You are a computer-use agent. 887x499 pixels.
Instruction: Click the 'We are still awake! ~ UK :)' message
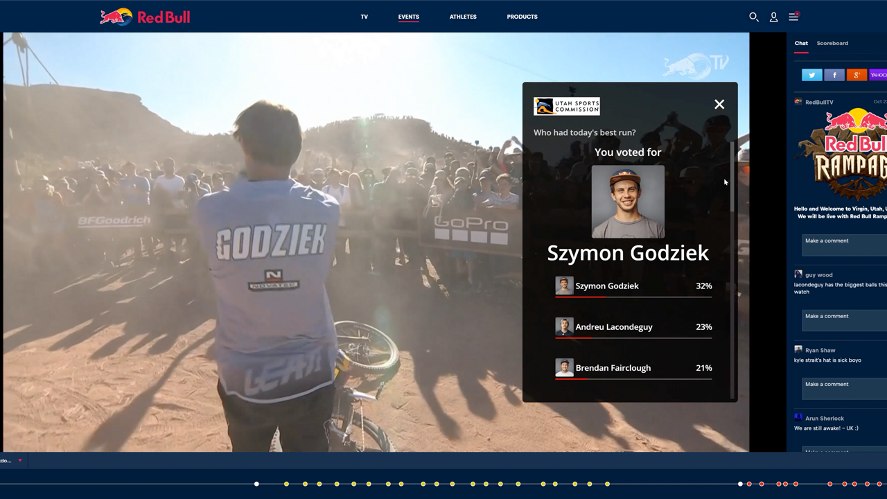[826, 428]
